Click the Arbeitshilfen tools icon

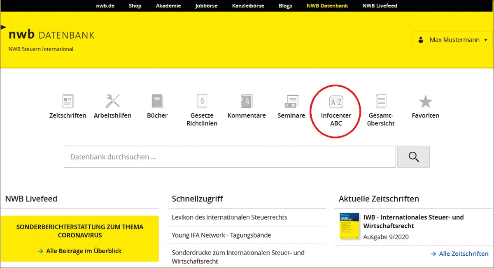click(112, 101)
